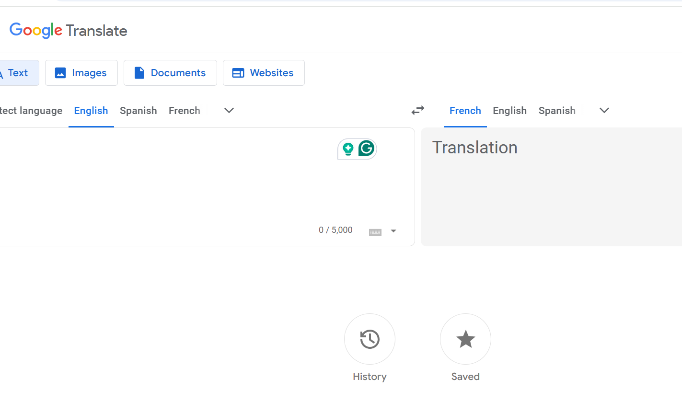The width and height of the screenshot is (682, 414).
Task: Open the input tools dropdown arrow
Action: click(x=393, y=231)
